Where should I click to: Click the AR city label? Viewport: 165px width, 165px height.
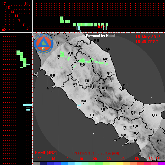[x=71, y=53]
